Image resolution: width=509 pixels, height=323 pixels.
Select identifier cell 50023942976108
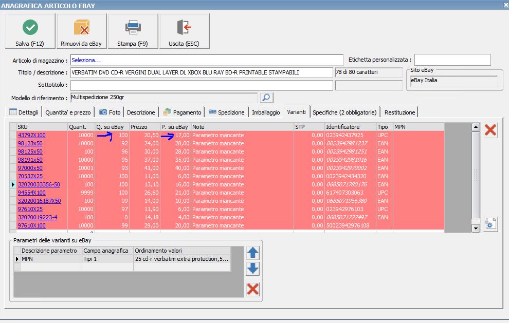coord(350,225)
